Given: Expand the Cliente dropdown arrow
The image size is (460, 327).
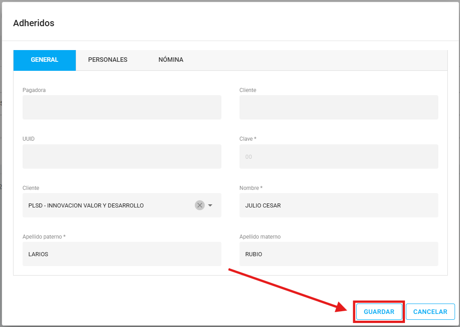Looking at the screenshot, I should click(210, 205).
